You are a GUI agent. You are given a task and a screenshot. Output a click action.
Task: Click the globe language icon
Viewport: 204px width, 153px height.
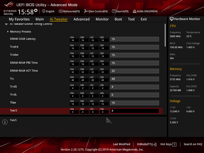coord(44,11)
